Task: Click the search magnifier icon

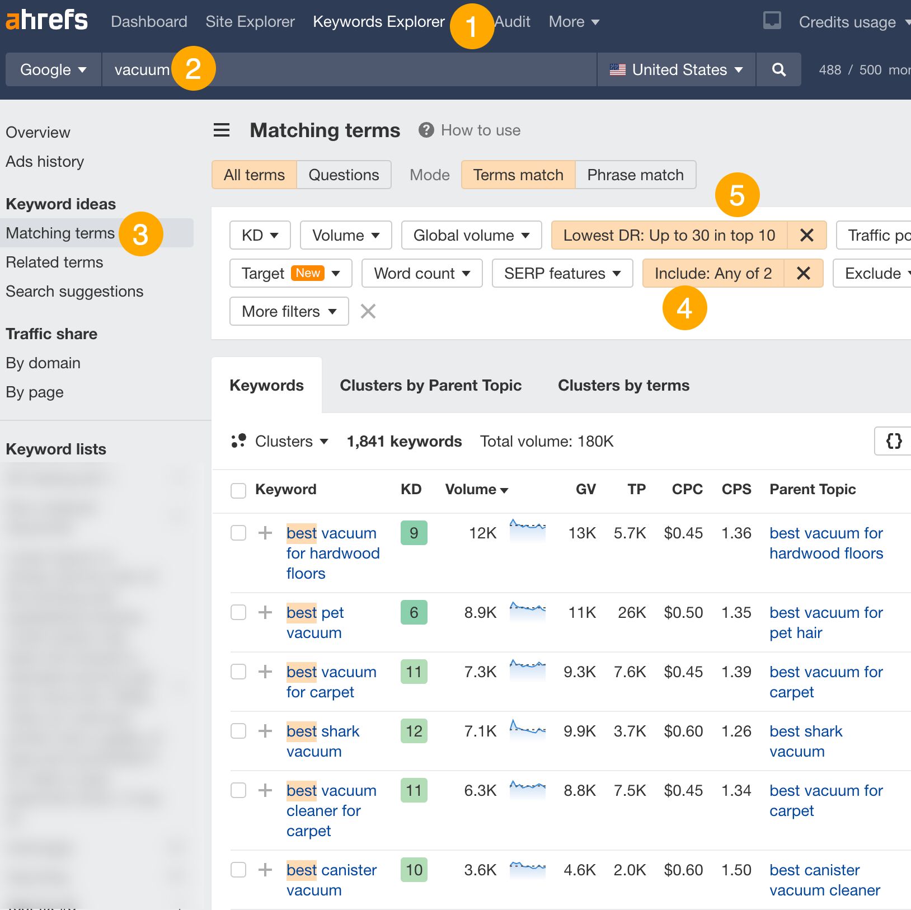Action: click(x=778, y=69)
